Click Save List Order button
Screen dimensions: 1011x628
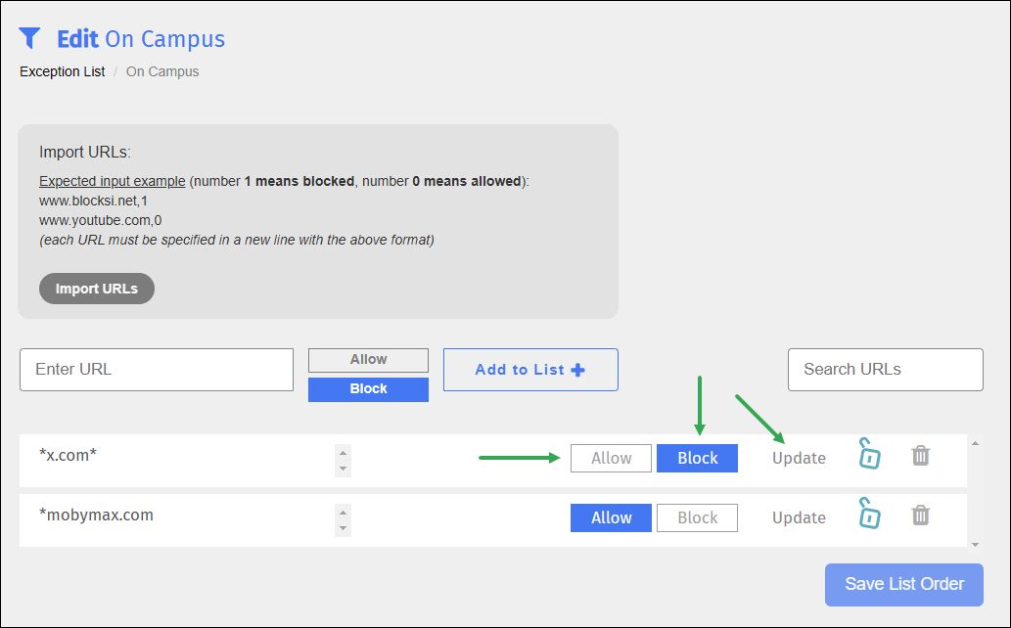point(904,585)
